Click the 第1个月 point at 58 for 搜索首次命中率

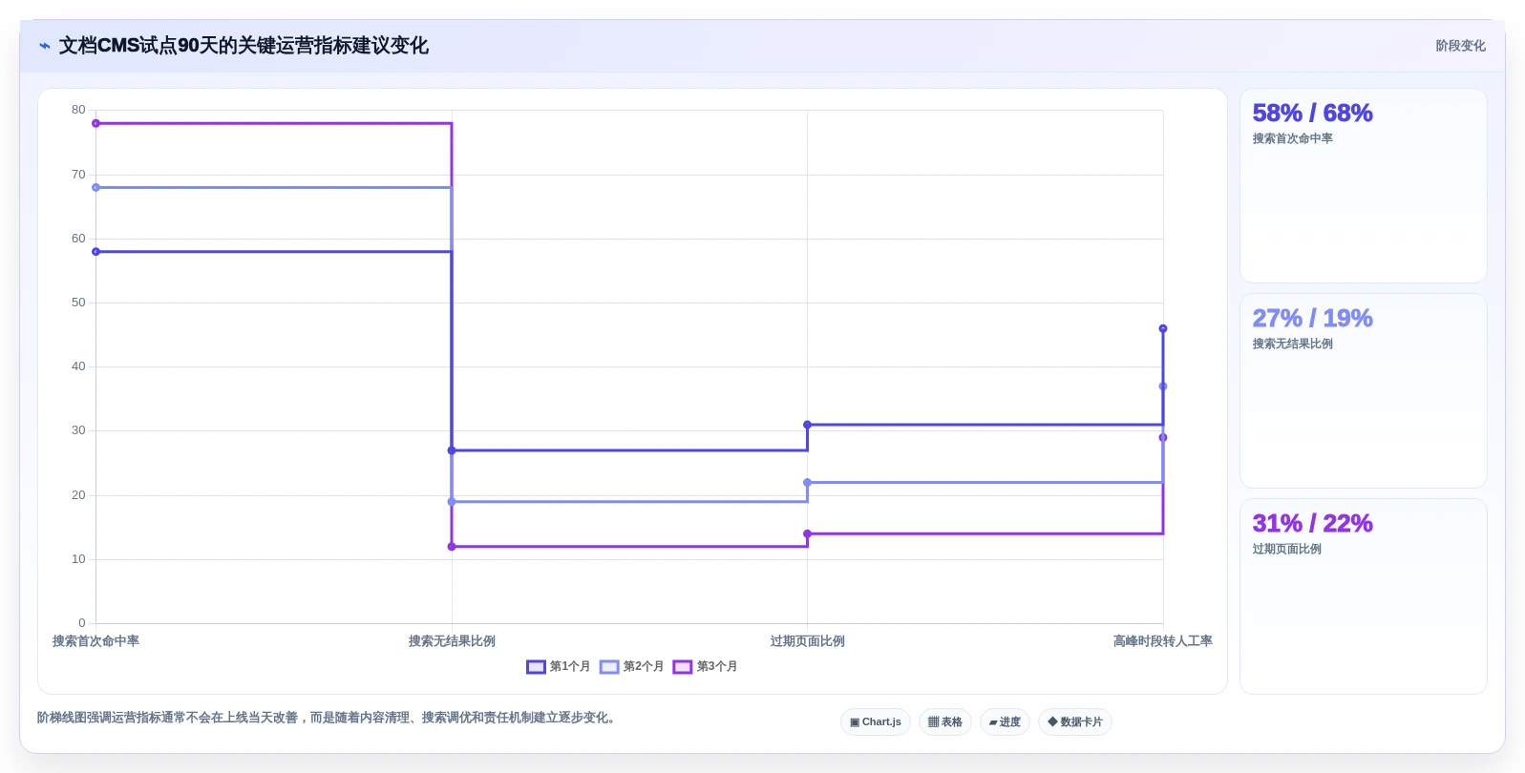pyautogui.click(x=95, y=252)
